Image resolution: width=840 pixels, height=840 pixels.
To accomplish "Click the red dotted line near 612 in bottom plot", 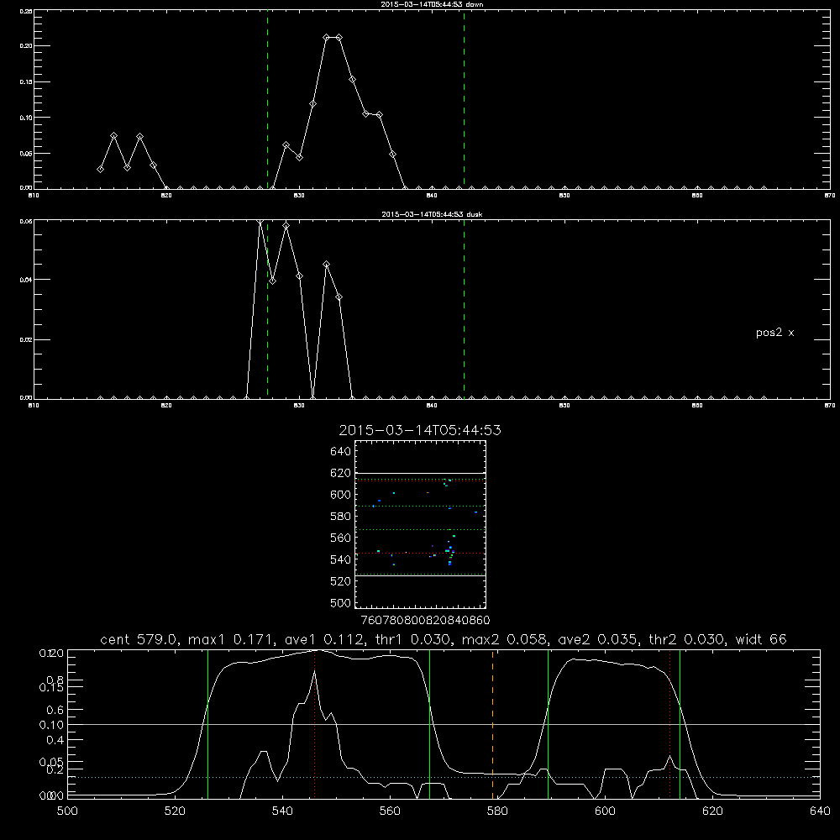I will (x=669, y=724).
